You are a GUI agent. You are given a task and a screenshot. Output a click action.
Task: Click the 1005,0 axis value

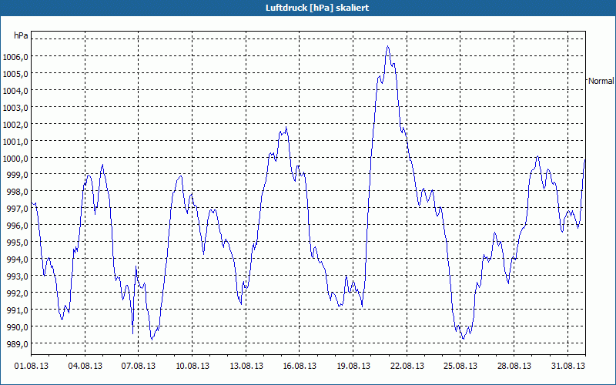[15, 74]
